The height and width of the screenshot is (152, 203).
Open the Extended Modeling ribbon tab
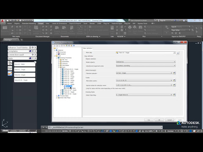pyautogui.click(x=29, y=24)
